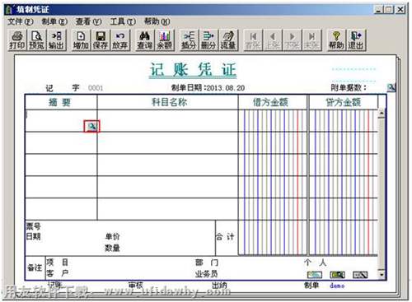This screenshot has width=412, height=302.
Task: Click the 附单据数 field label
Action: [349, 88]
